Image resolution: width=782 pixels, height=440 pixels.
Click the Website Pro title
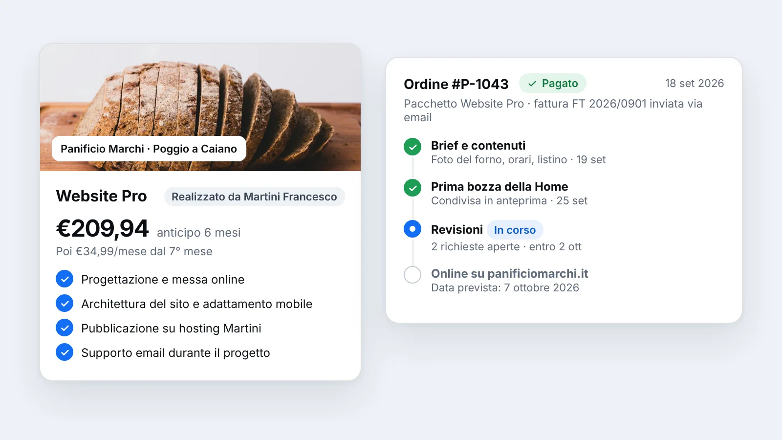[x=101, y=196]
